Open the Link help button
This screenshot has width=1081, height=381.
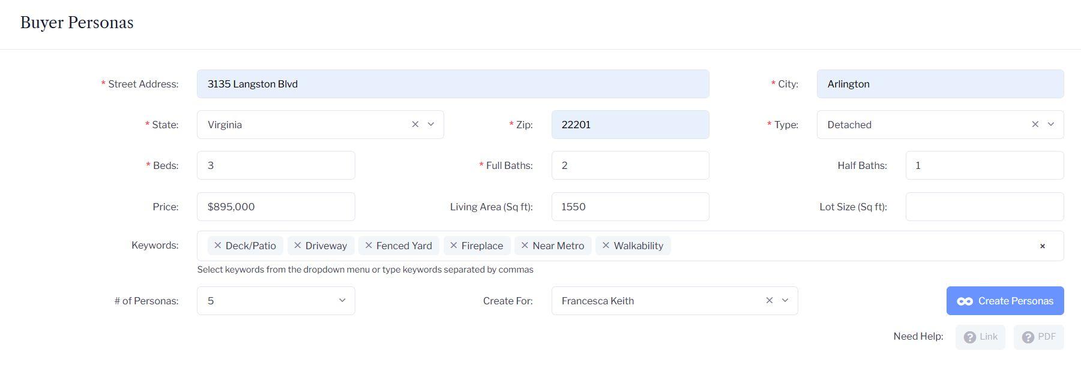tap(980, 337)
